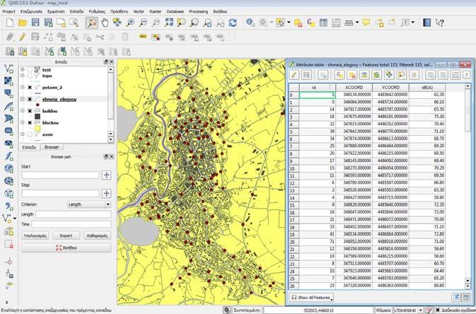Click the Deselect Features icon
This screenshot has height=314, width=476.
click(x=298, y=23)
